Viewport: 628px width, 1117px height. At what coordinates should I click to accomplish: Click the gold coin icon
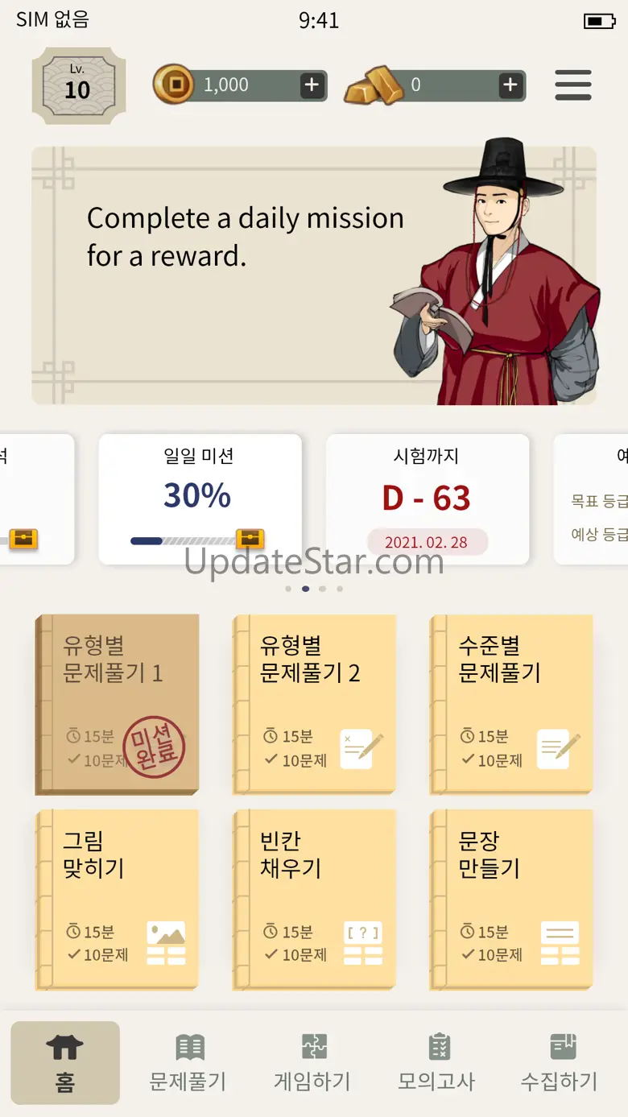click(x=174, y=84)
